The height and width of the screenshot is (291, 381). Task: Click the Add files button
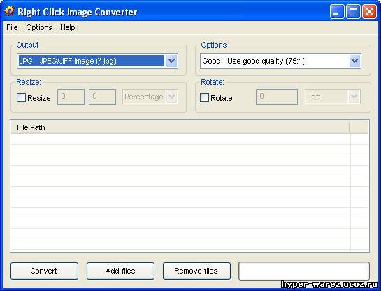[120, 271]
